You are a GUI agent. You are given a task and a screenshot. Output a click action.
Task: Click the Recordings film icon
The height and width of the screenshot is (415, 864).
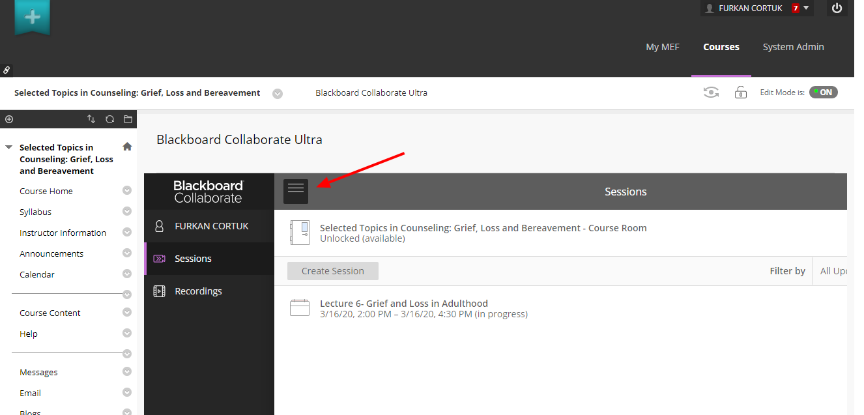pos(159,291)
